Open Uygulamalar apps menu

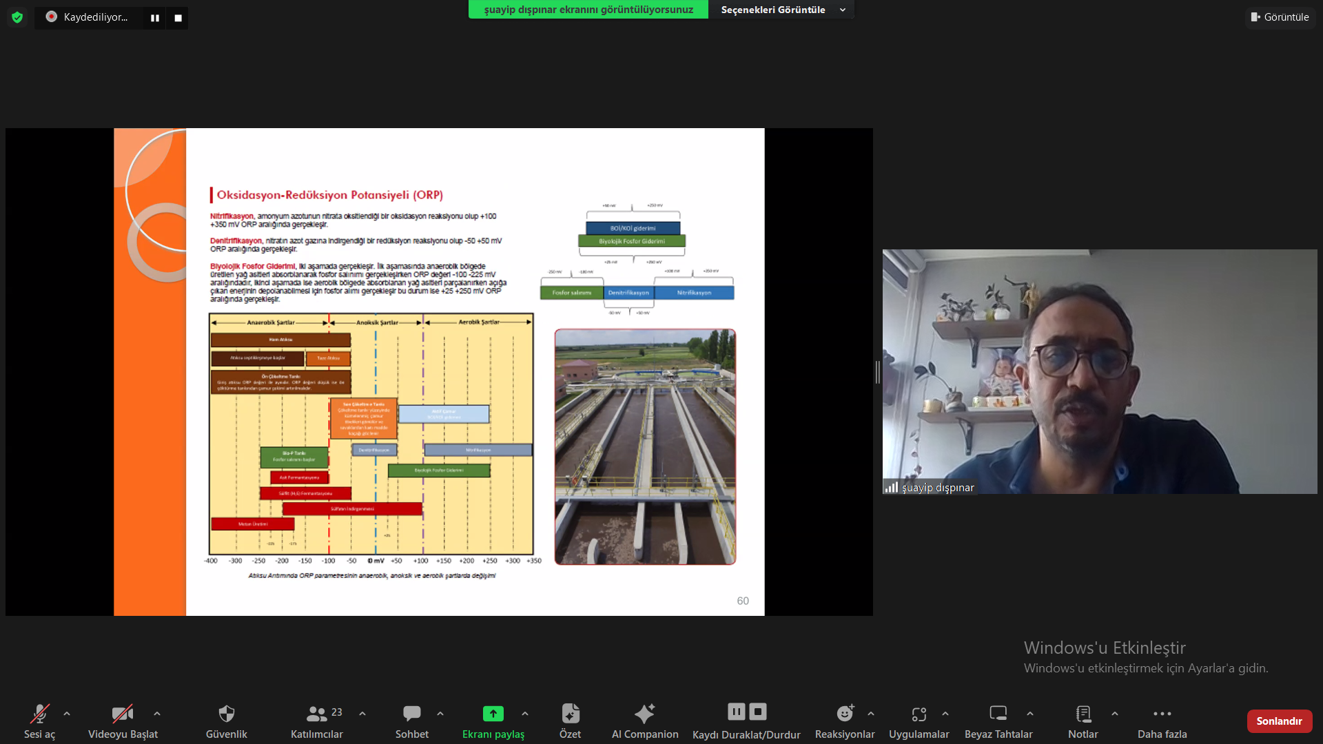(x=919, y=714)
